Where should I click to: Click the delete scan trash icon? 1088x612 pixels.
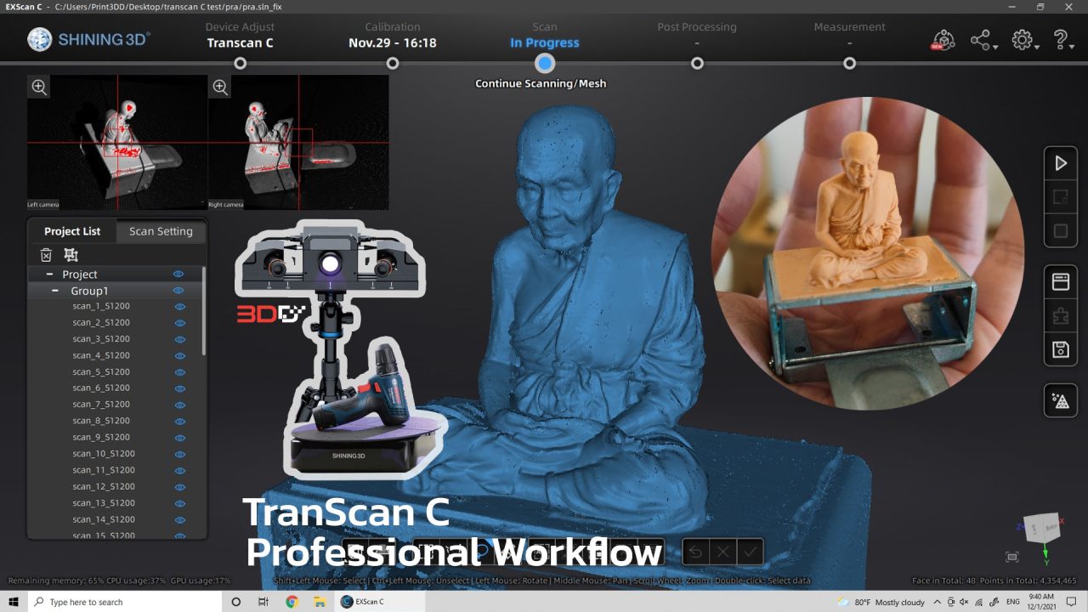point(46,254)
